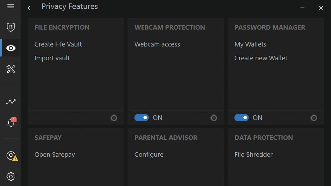Open Notifications bell with red badge

11,123
